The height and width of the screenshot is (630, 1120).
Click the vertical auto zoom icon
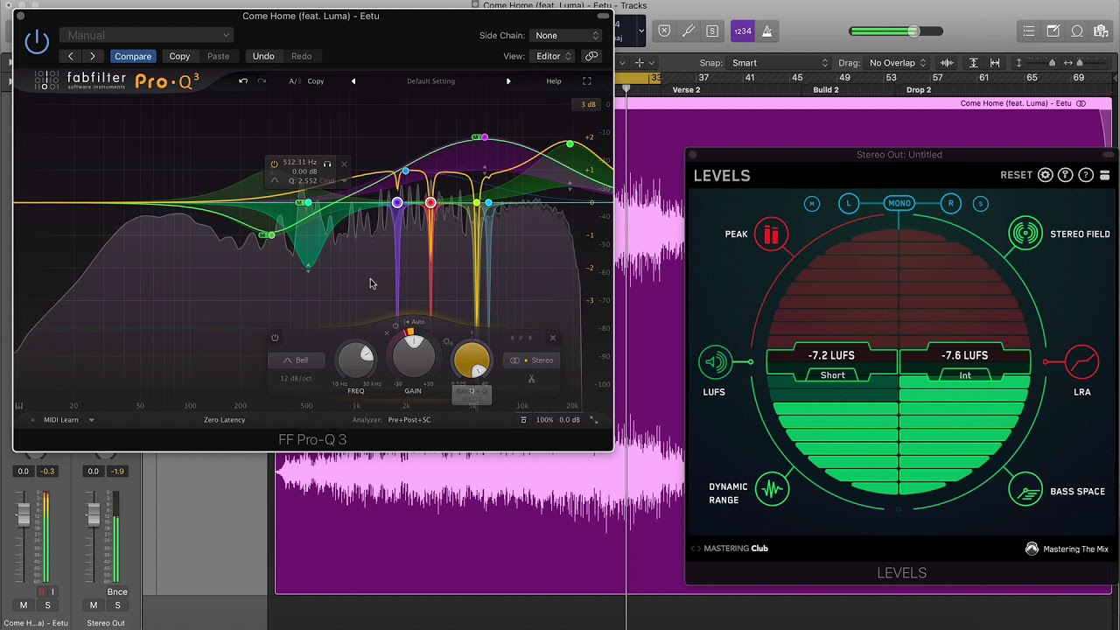pos(973,63)
